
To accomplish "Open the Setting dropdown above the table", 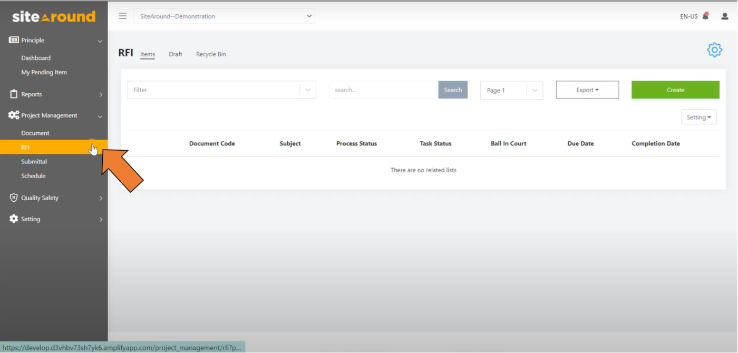I will (x=698, y=117).
